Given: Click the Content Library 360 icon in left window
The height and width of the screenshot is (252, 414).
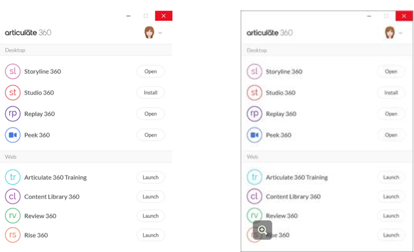Looking at the screenshot, I should 13,197.
